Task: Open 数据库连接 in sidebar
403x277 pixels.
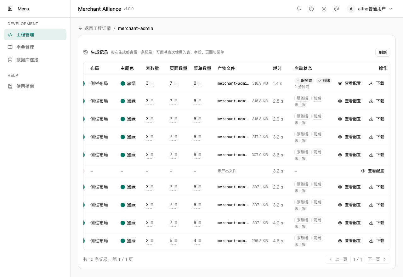Action: point(35,60)
